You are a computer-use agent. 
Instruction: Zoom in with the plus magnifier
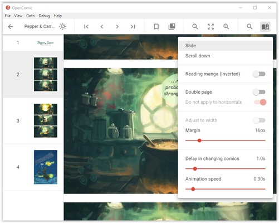[x=226, y=27]
